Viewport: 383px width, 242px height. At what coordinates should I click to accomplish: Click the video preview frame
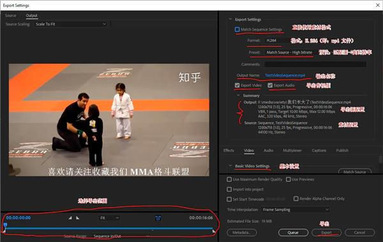tap(109, 120)
